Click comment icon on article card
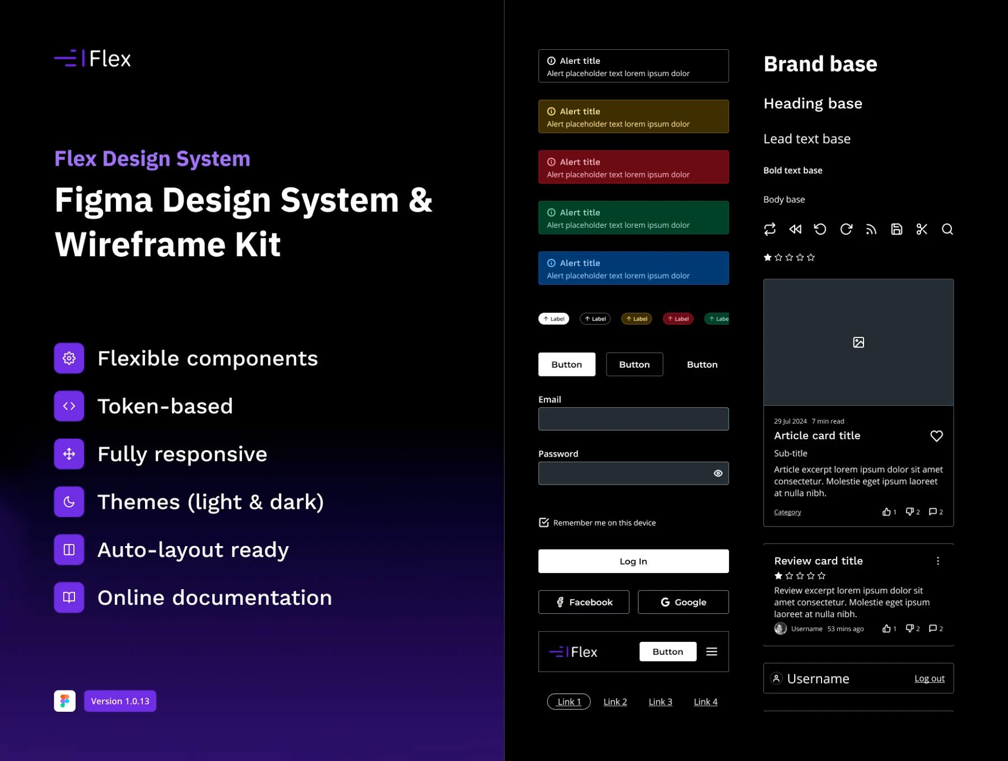The width and height of the screenshot is (1008, 761). (x=933, y=512)
